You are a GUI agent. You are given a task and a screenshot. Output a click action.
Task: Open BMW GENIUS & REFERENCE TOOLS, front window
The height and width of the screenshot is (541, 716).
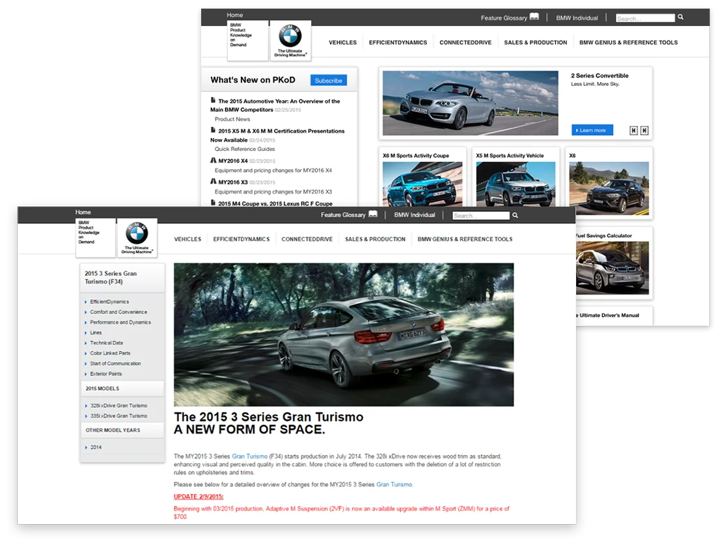(x=465, y=239)
